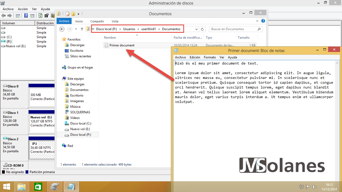This screenshot has height=192, width=342.
Task: Open the blue Help icon in Disk Management toolbar
Action: pyautogui.click(x=26, y=16)
